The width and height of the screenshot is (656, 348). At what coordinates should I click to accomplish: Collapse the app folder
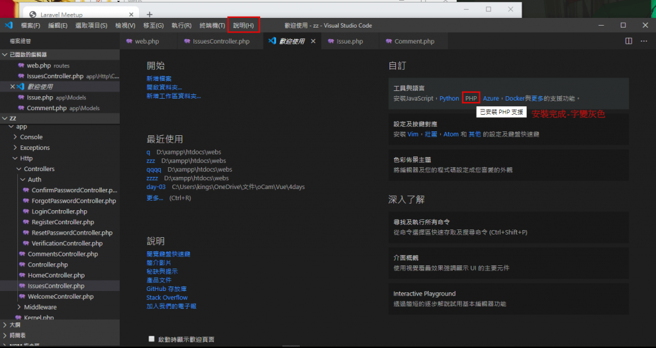(x=12, y=126)
